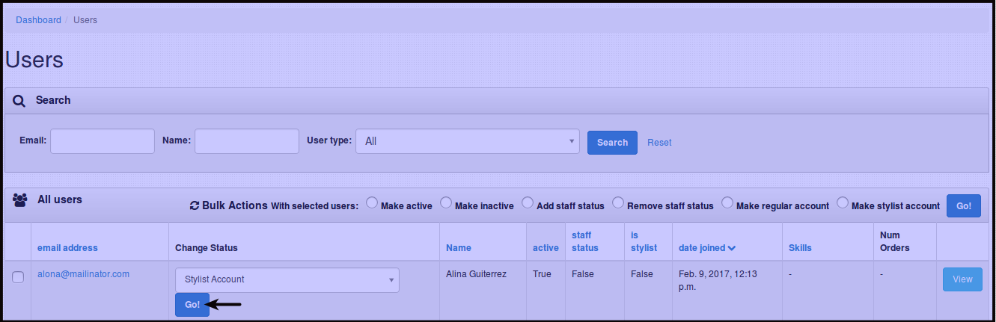Viewport: 996px width, 322px height.
Task: Open the Stylist Account status dropdown
Action: (287, 280)
